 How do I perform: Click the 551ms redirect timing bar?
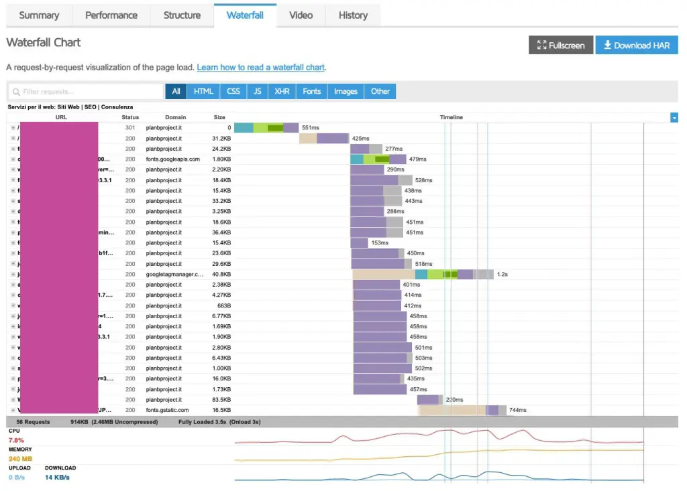pos(266,128)
